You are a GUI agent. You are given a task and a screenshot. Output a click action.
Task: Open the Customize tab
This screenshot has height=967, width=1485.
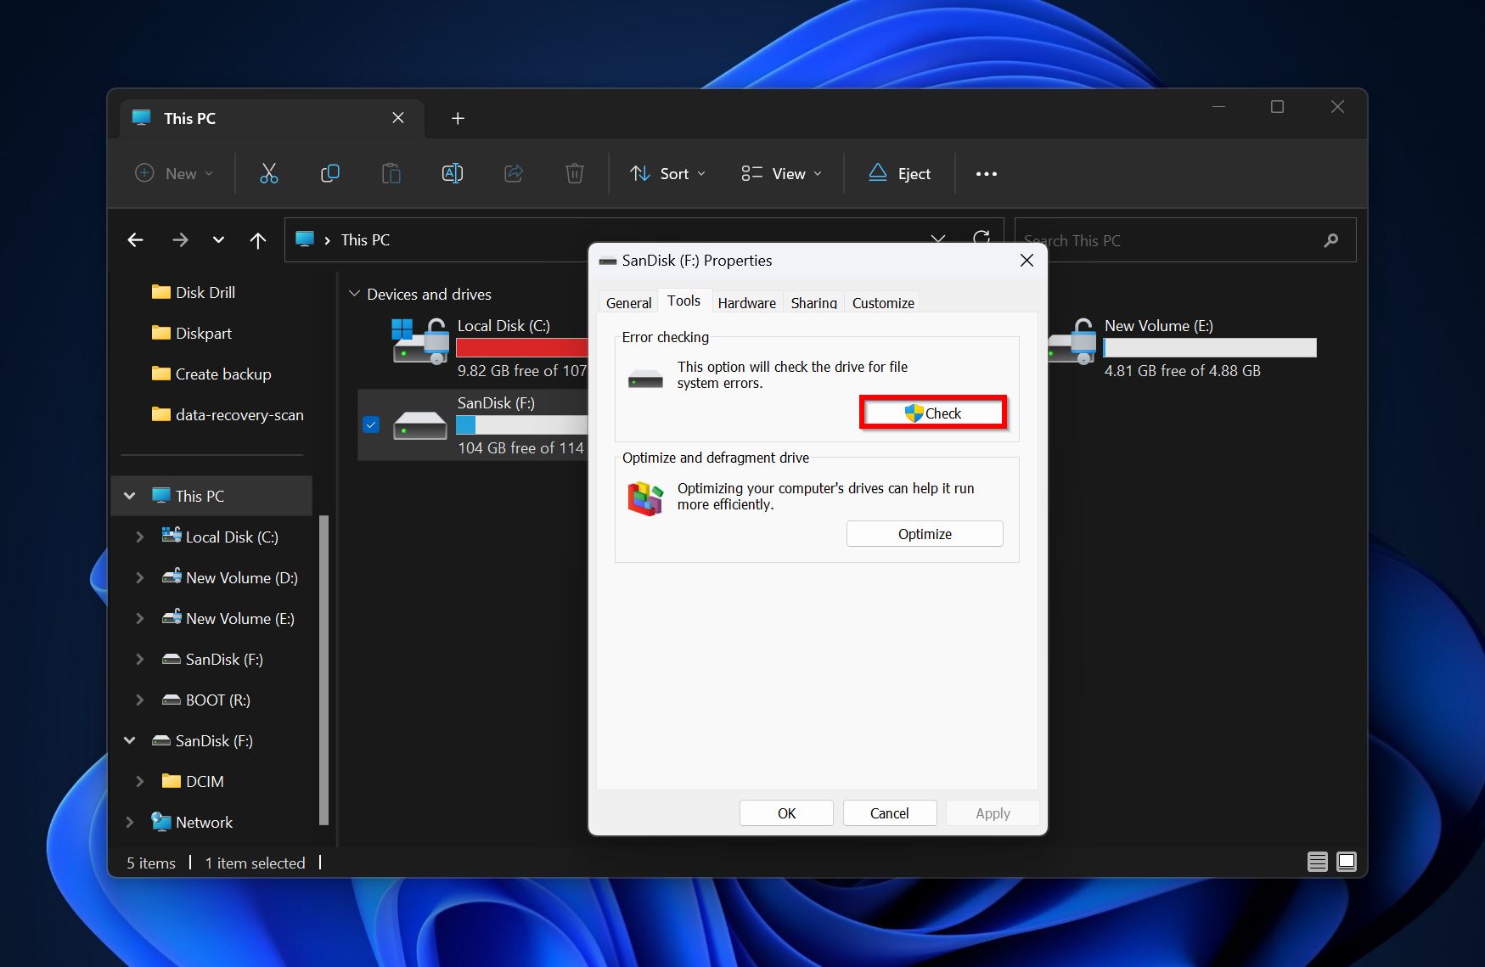[883, 303]
